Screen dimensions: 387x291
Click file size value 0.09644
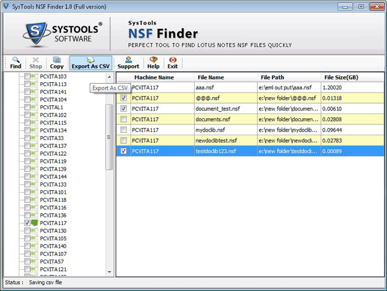point(332,130)
